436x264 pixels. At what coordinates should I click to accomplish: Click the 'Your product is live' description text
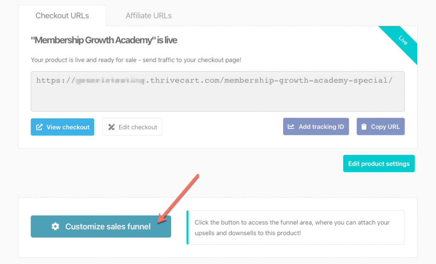click(x=136, y=60)
